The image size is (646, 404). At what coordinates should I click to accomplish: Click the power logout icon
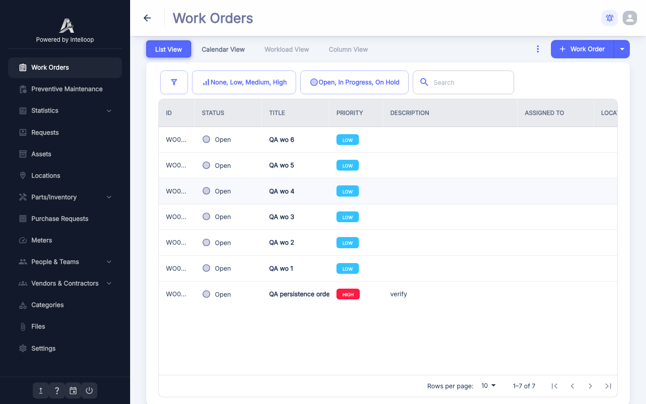[89, 391]
